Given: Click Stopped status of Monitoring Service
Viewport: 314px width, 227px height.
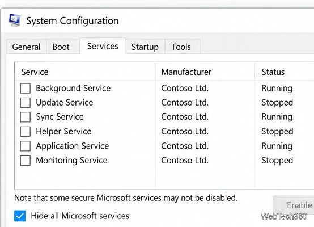Looking at the screenshot, I should coord(277,161).
